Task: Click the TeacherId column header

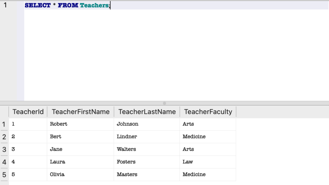Action: click(x=28, y=112)
